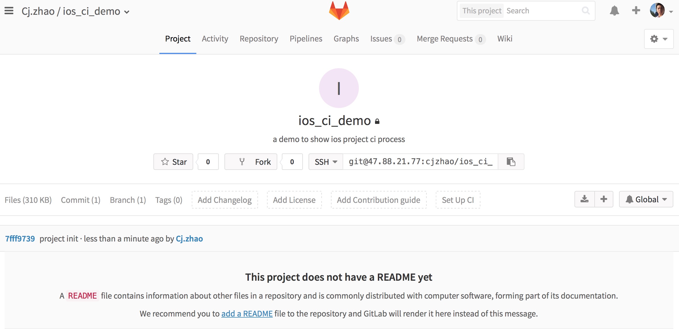Screen dimensions: 679x329
Task: Open notifications via the bell icon
Action: point(614,11)
